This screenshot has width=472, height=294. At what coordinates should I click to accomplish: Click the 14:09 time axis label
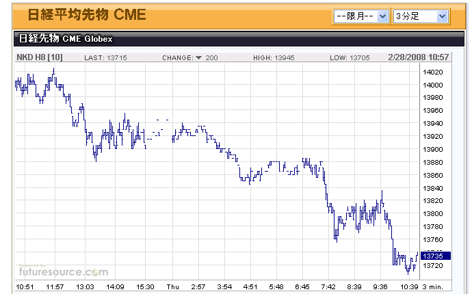coord(115,286)
